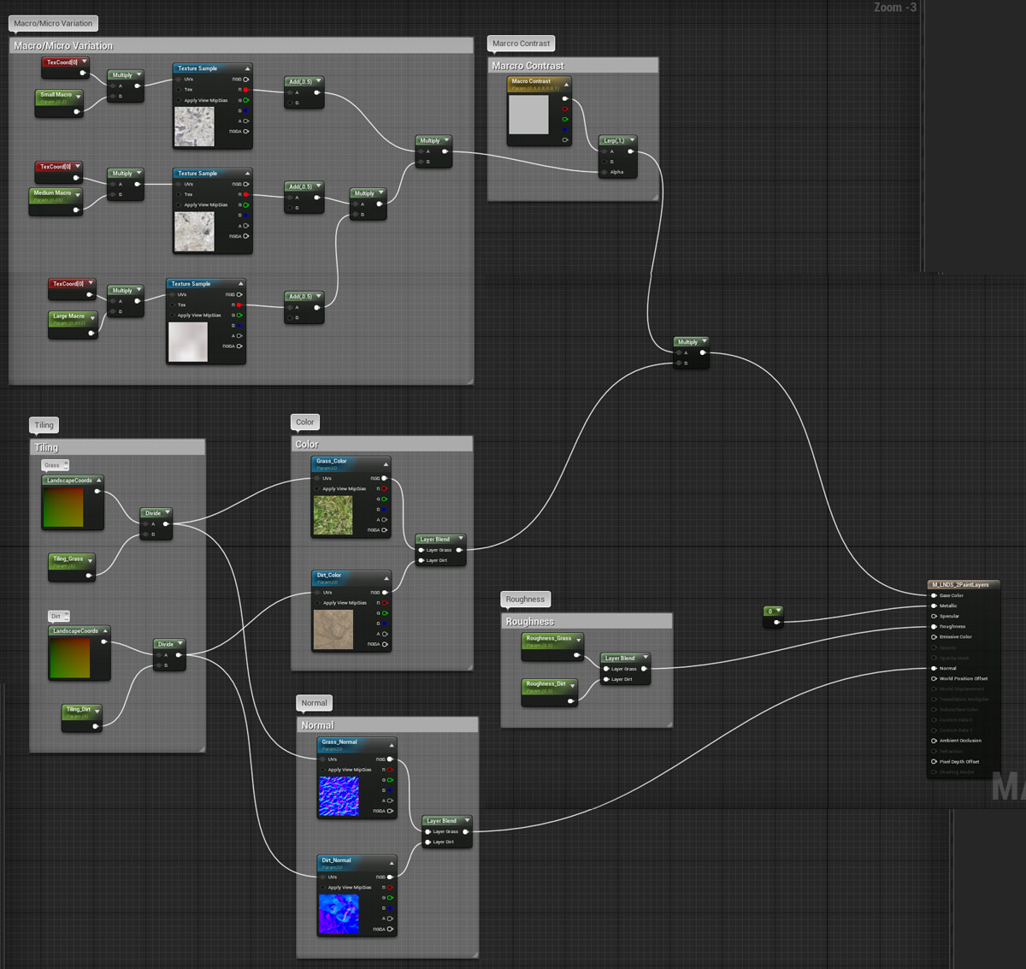The image size is (1026, 969).
Task: Collapse the Grass_Normal node preview arrow
Action: (x=392, y=744)
